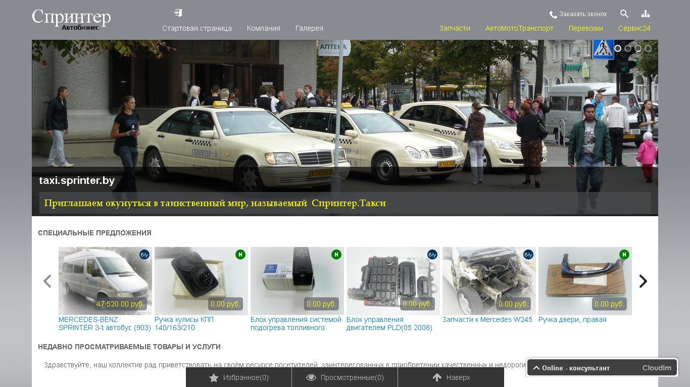Show next special offers with right arrow
The width and height of the screenshot is (690, 387).
[x=643, y=281]
